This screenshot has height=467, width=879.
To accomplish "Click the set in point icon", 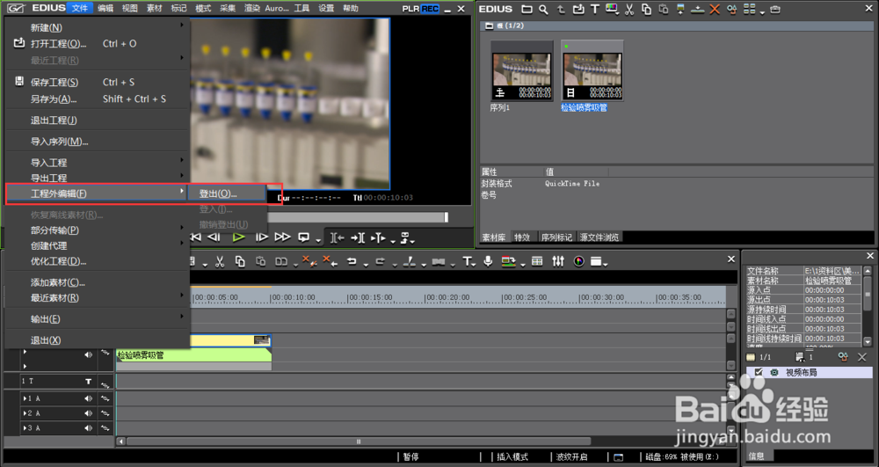I will click(337, 237).
